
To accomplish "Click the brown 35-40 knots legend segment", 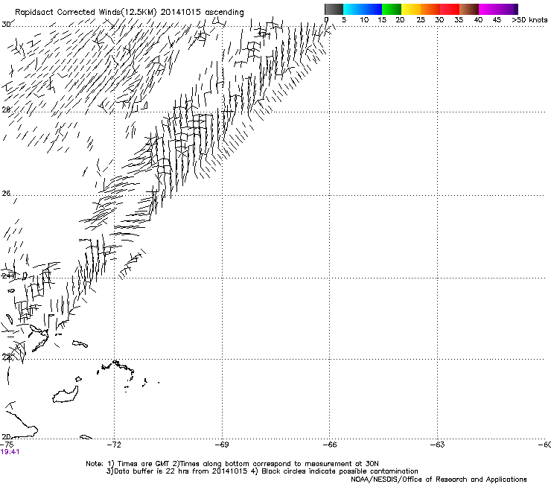I will coord(469,9).
